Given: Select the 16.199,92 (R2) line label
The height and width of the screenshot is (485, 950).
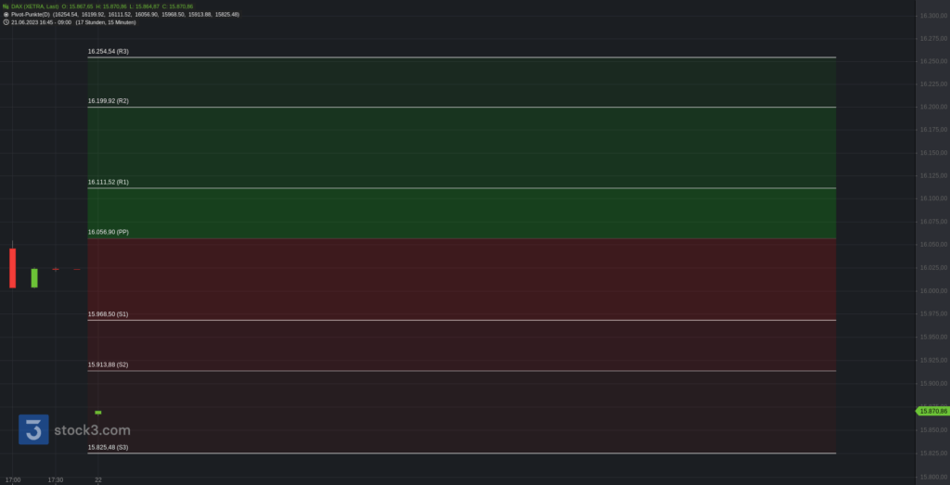Looking at the screenshot, I should click(x=108, y=100).
